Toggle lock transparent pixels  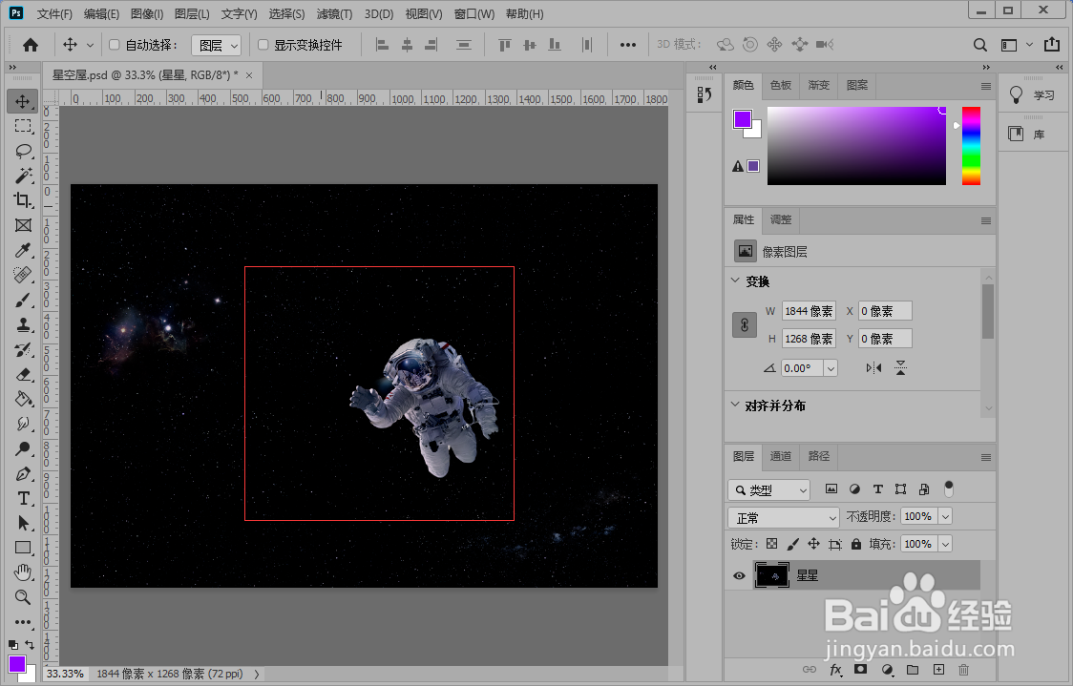click(x=772, y=544)
